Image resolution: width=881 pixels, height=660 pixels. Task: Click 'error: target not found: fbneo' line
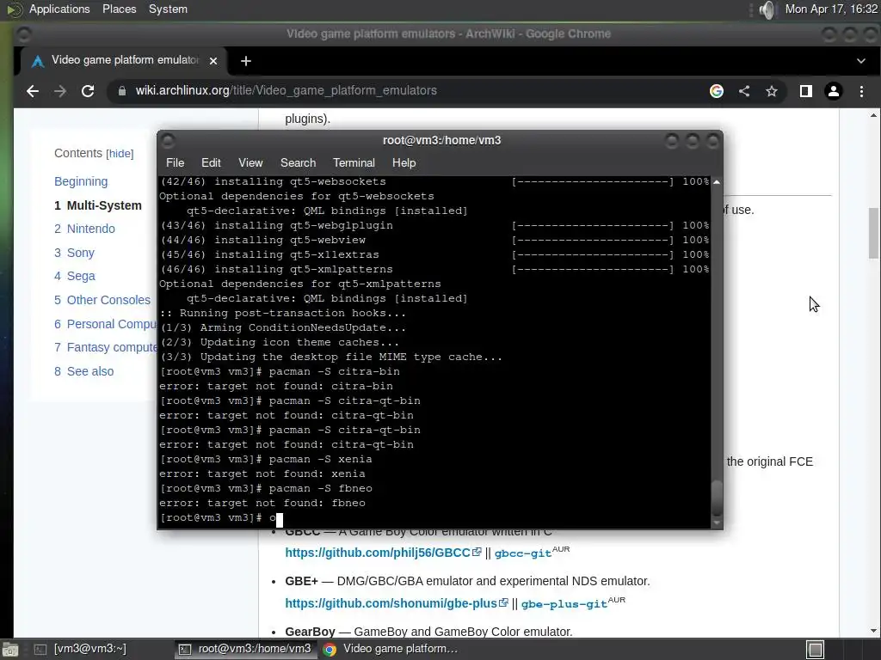pos(262,503)
